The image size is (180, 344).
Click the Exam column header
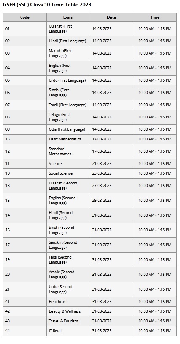[x=68, y=17]
